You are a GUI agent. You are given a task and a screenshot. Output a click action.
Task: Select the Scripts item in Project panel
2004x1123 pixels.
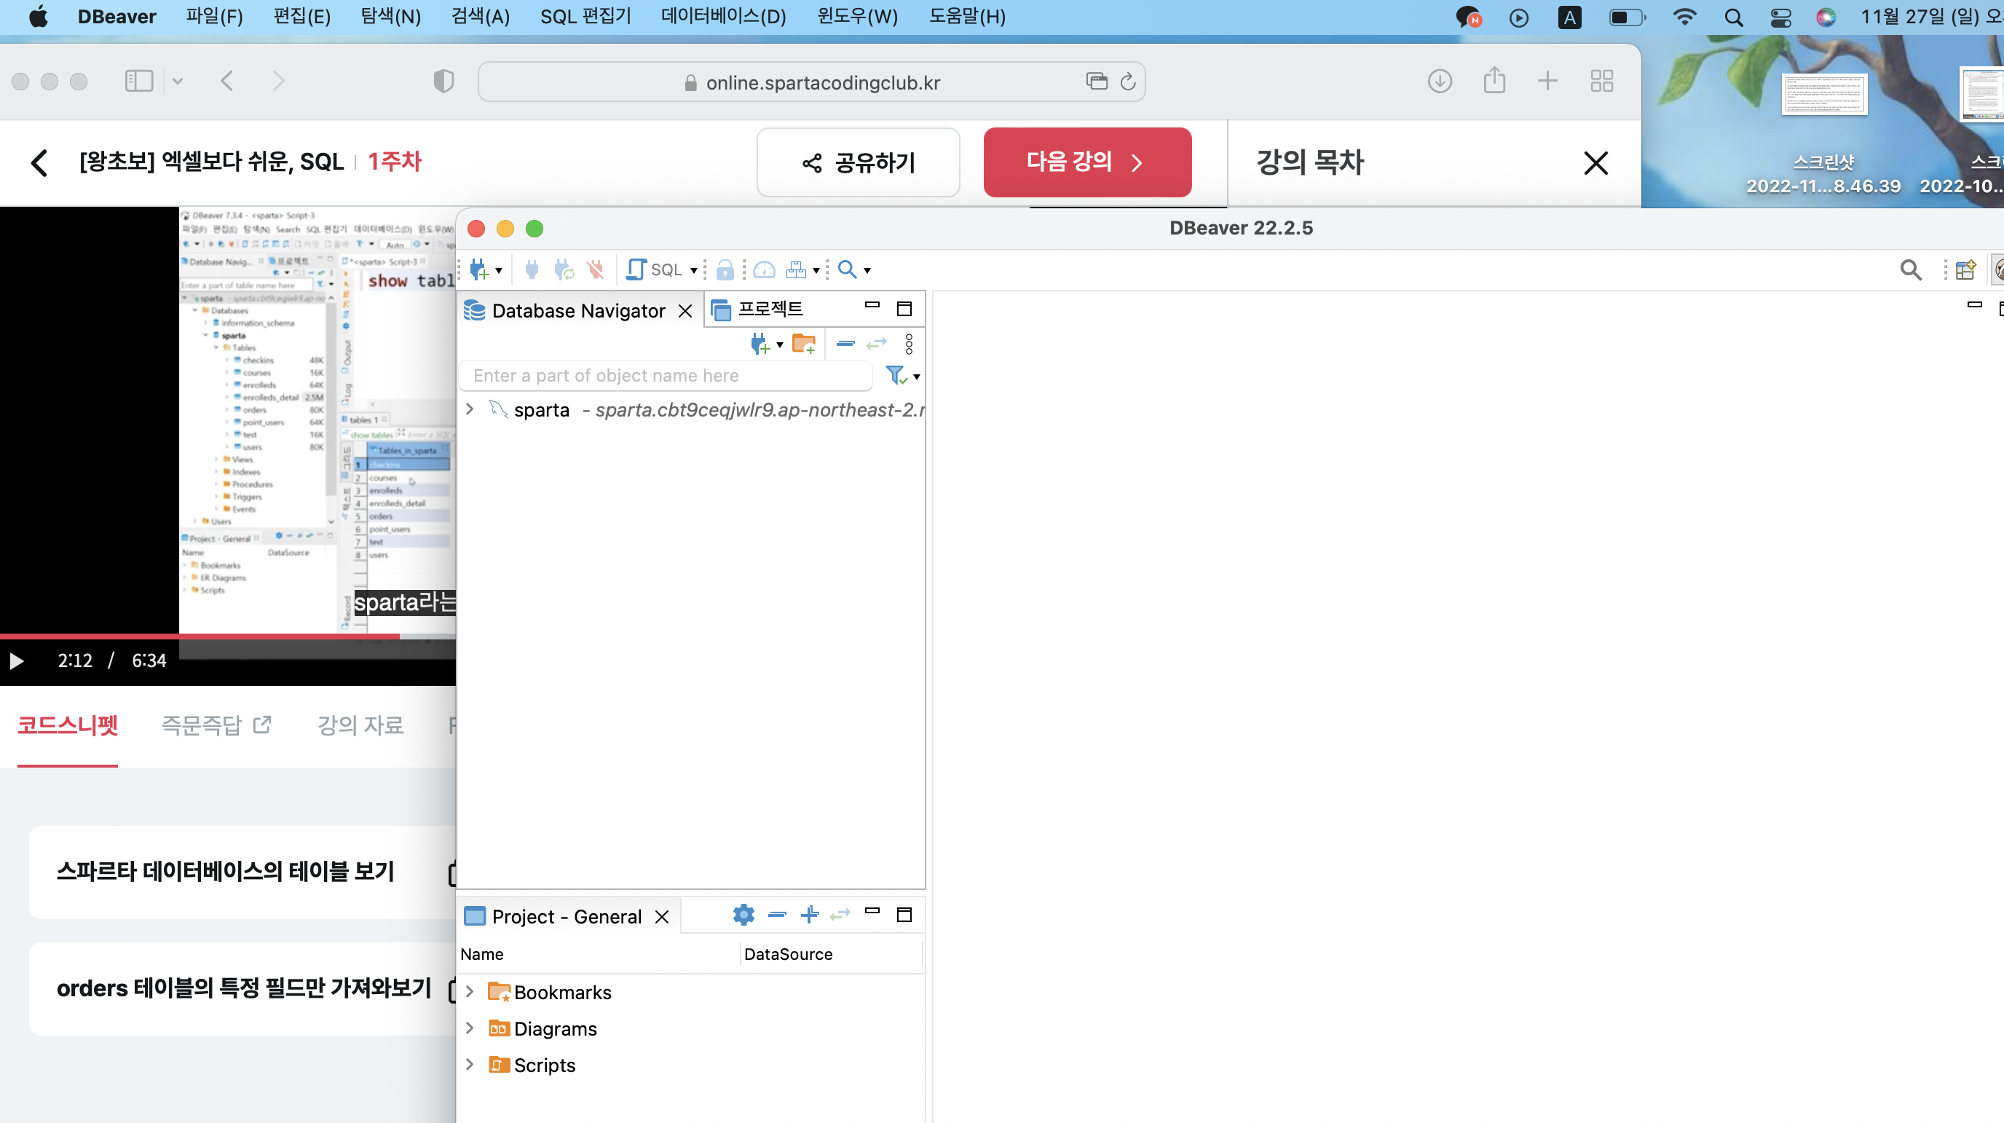click(x=545, y=1065)
